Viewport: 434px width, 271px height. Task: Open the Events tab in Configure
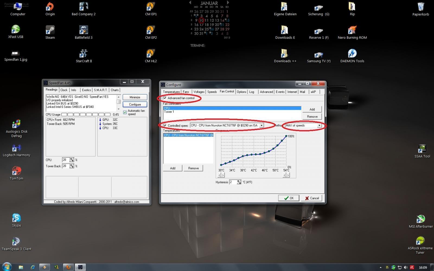click(x=280, y=92)
